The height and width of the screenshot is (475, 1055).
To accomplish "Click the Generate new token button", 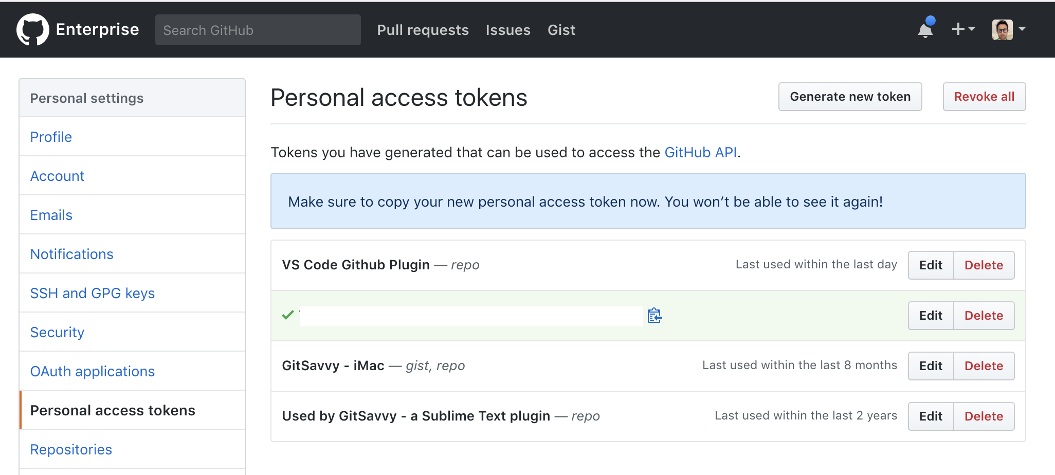I will [x=850, y=96].
